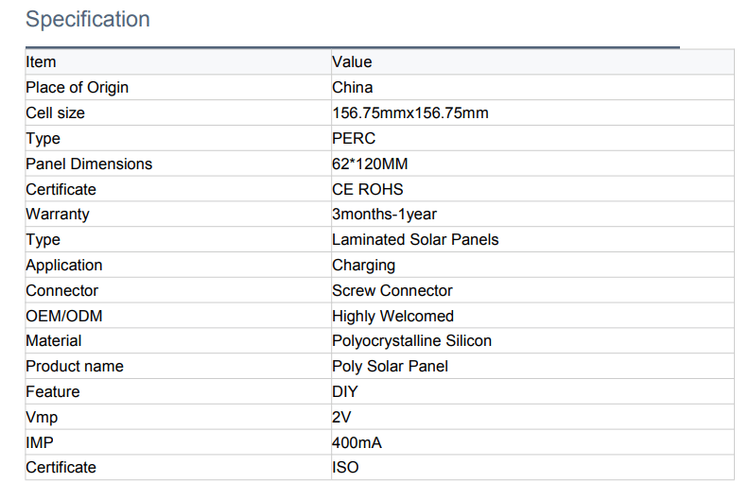The image size is (749, 500).
Task: Select the China value cell
Action: (353, 88)
